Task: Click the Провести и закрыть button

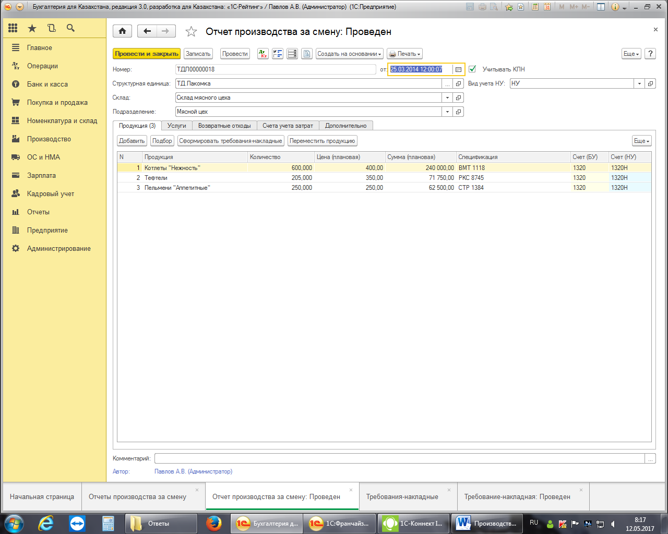Action: click(147, 54)
